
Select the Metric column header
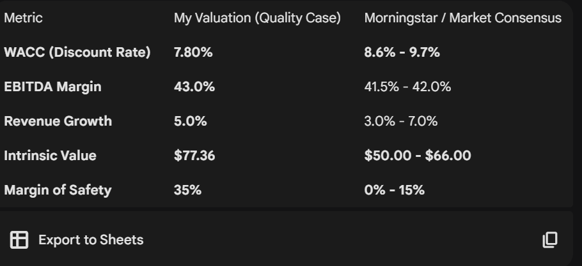(23, 18)
